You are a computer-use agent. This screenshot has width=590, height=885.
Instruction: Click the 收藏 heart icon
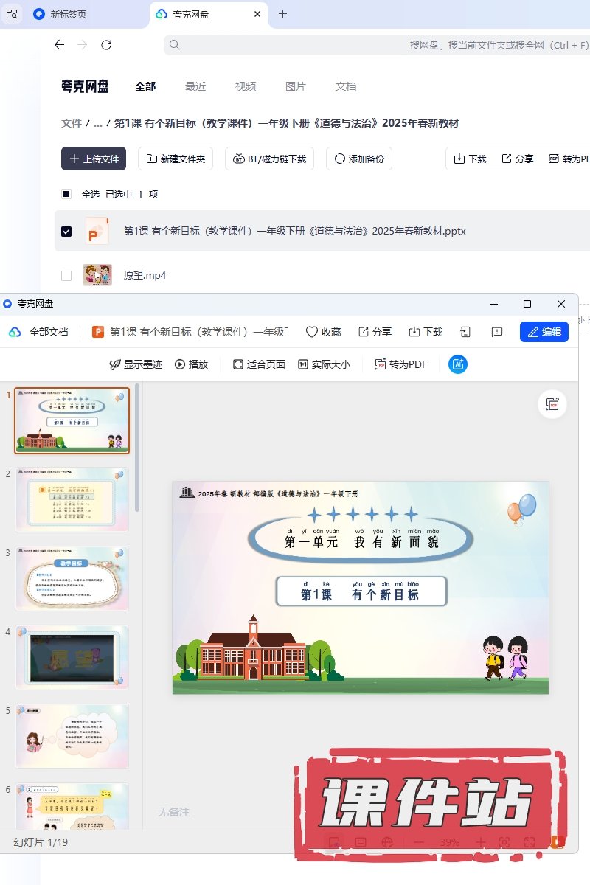[x=323, y=332]
